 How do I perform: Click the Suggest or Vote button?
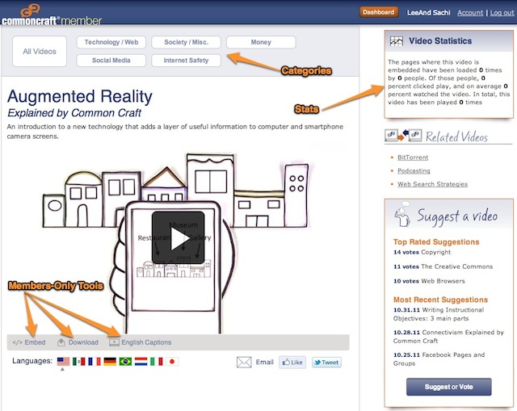pyautogui.click(x=449, y=387)
